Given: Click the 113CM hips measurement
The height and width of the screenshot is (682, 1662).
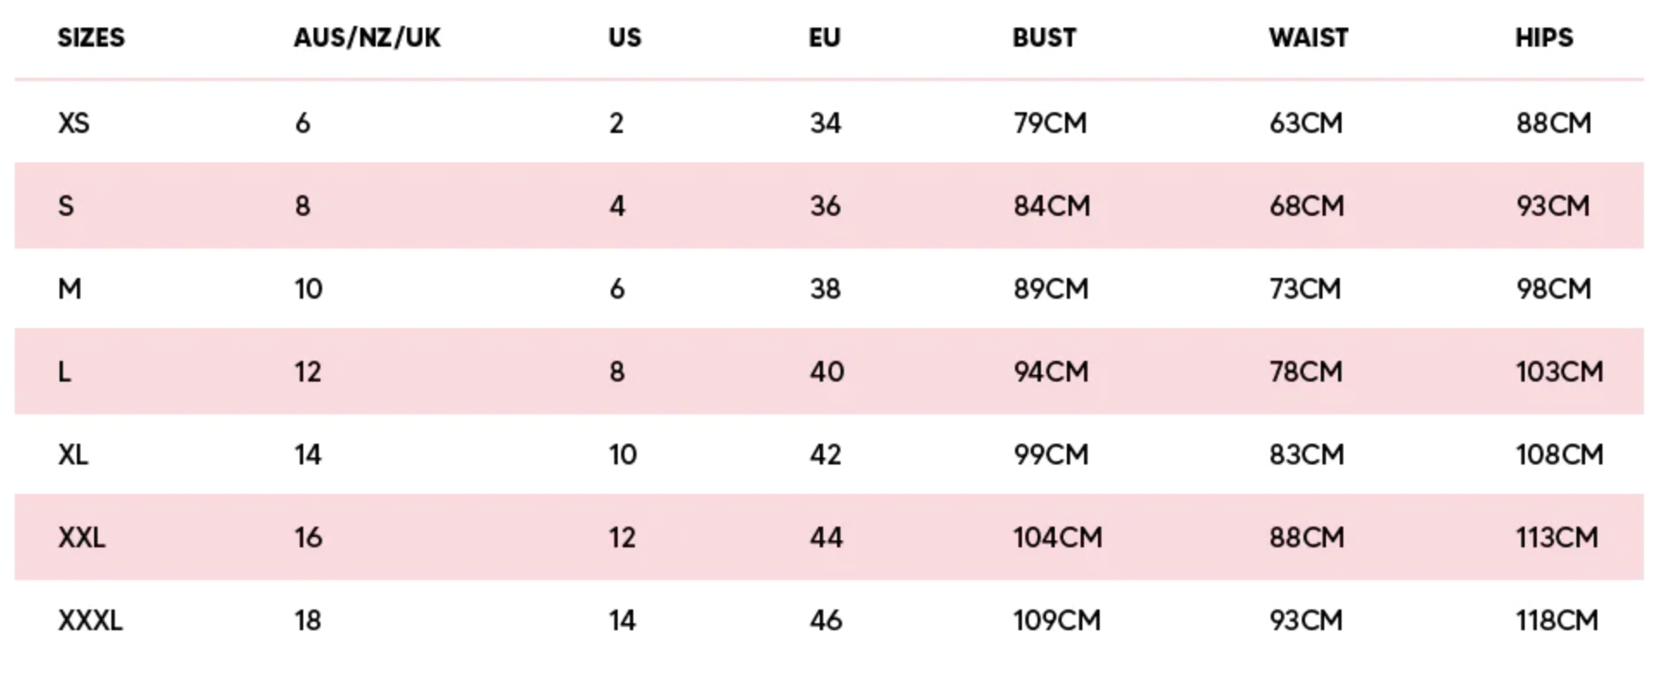Looking at the screenshot, I should click(x=1557, y=538).
